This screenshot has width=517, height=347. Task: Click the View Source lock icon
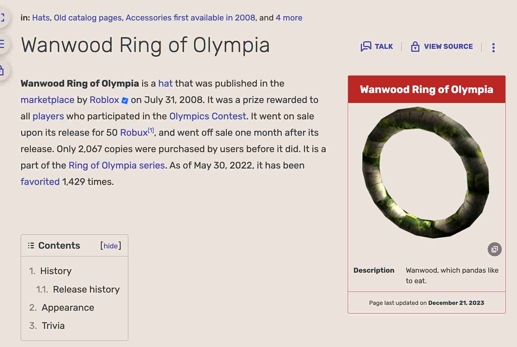point(415,47)
